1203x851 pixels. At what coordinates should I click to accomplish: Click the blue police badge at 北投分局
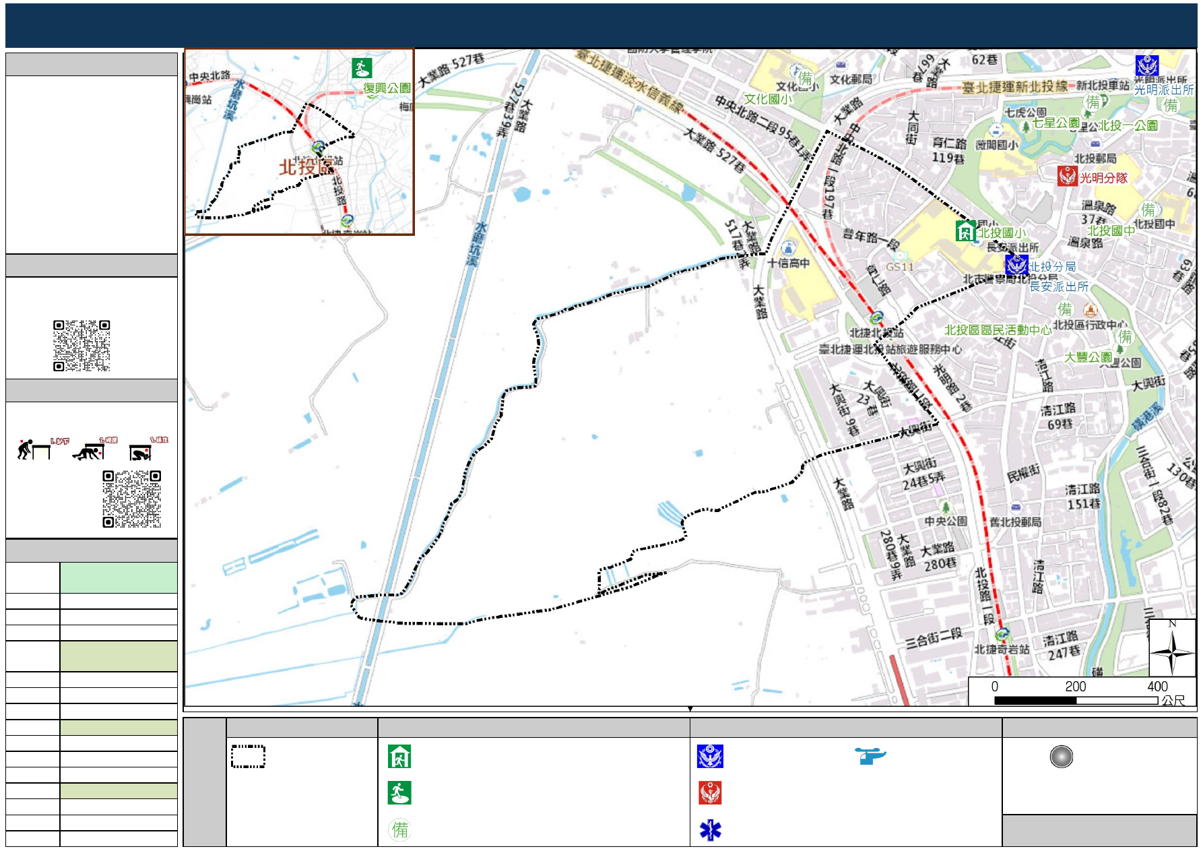[x=1016, y=265]
